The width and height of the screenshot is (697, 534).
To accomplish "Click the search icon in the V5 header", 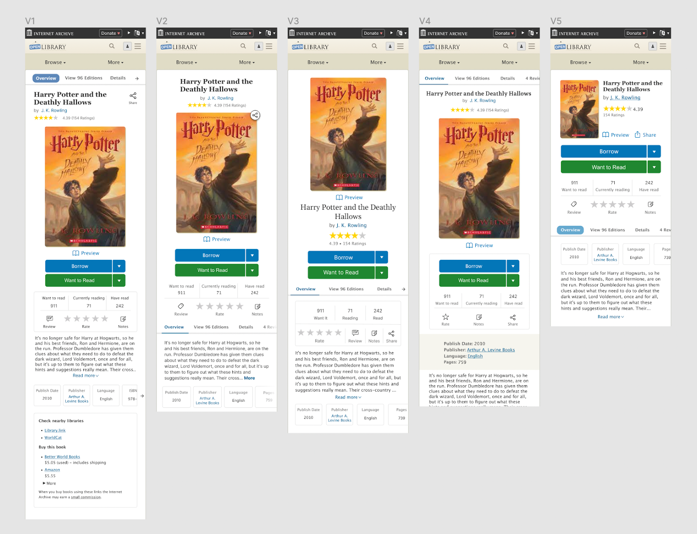I will coord(637,46).
